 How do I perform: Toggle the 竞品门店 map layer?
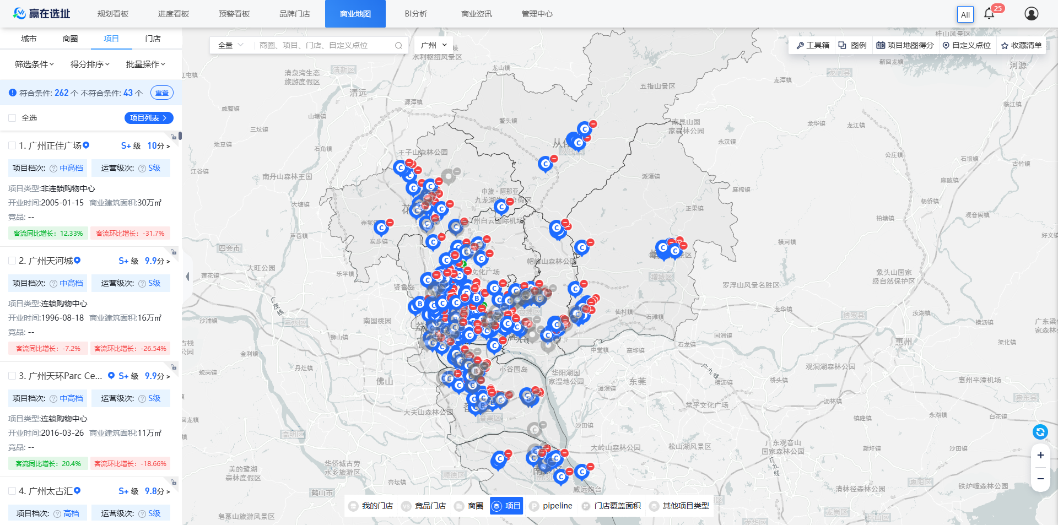[x=424, y=506]
